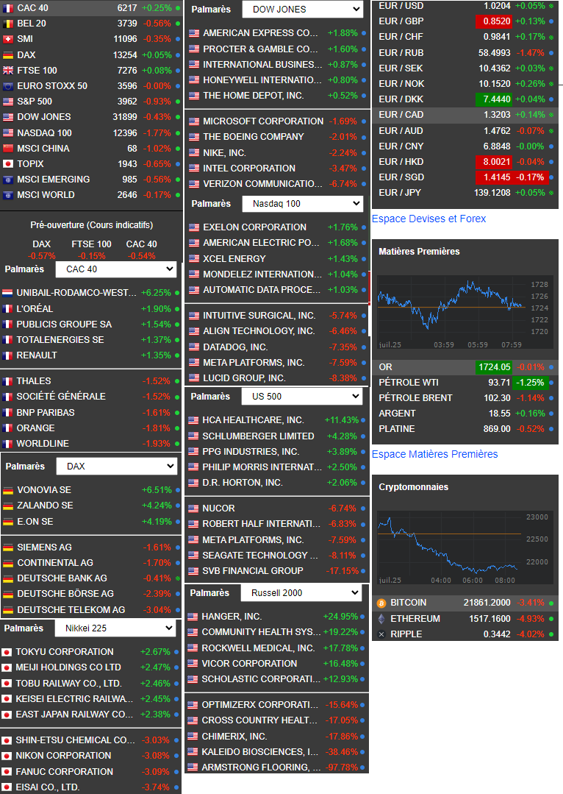This screenshot has width=563, height=794.
Task: Select VERIZON COMMUNICATIONS in Dow Jones list
Action: click(276, 184)
